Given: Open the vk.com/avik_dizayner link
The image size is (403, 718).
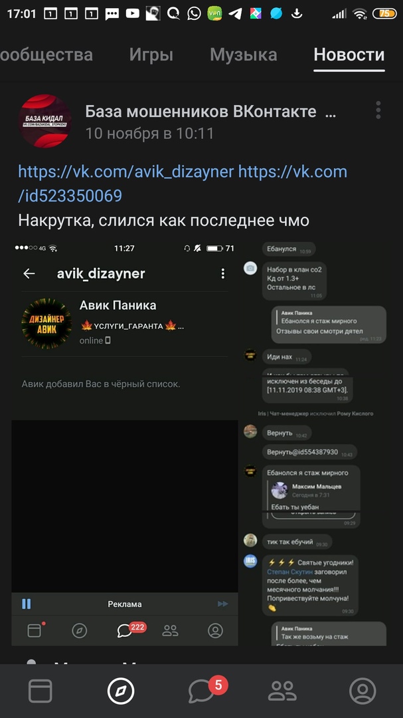Looking at the screenshot, I should click(x=125, y=172).
